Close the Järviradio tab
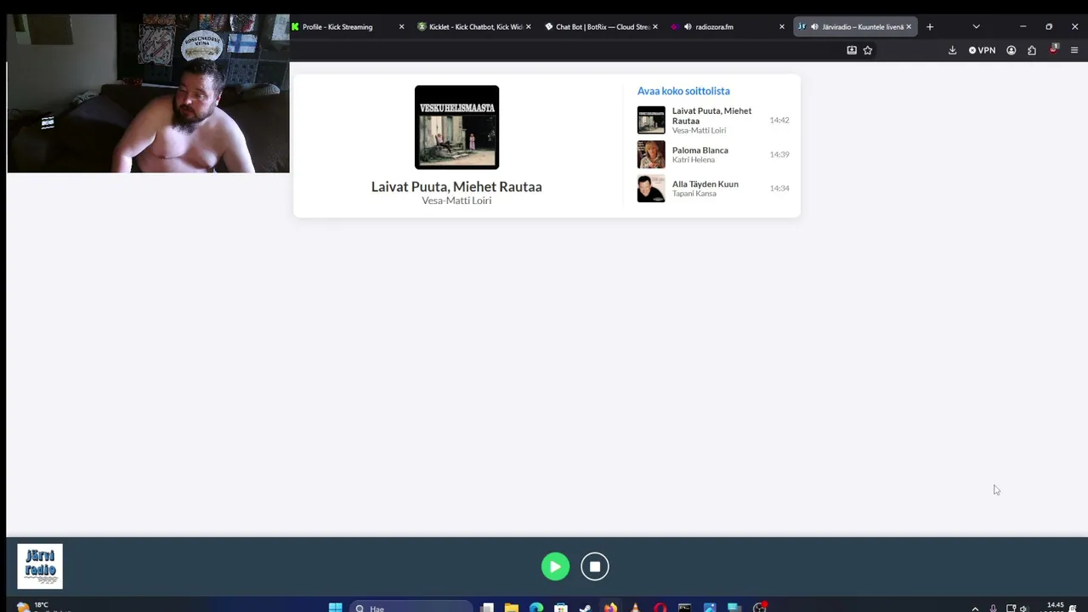 (909, 27)
